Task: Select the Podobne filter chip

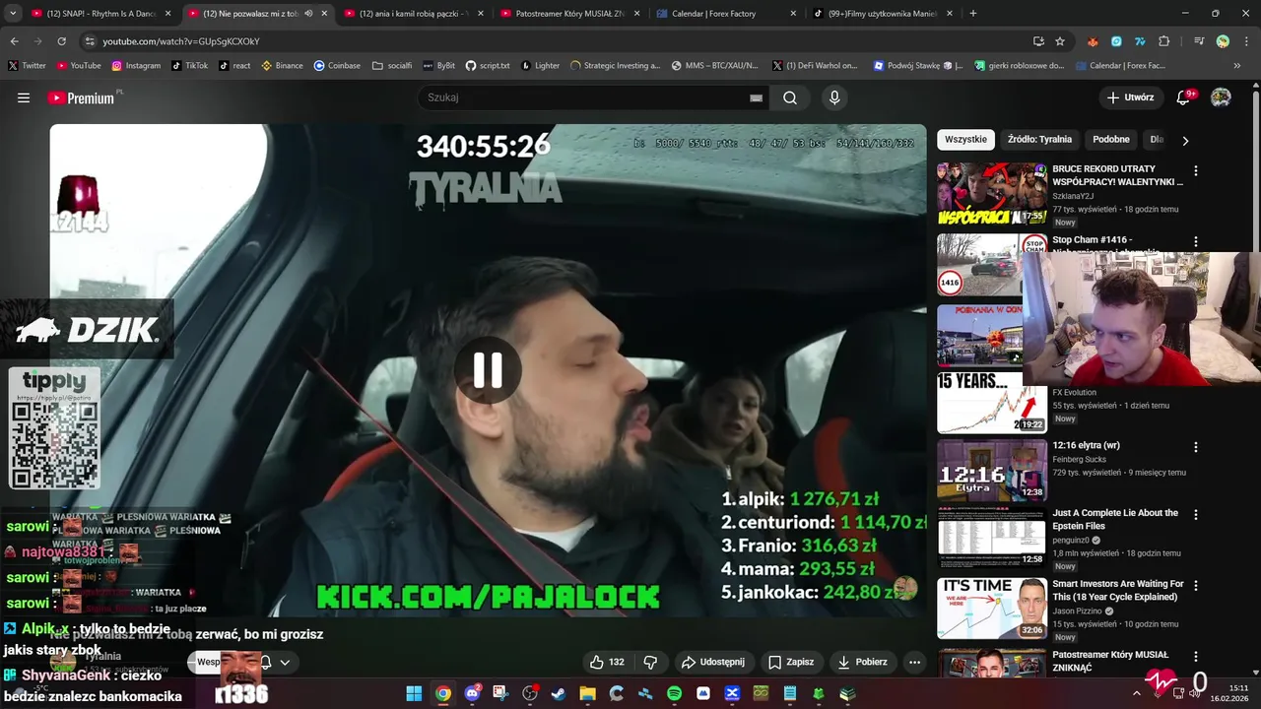Action: point(1111,139)
